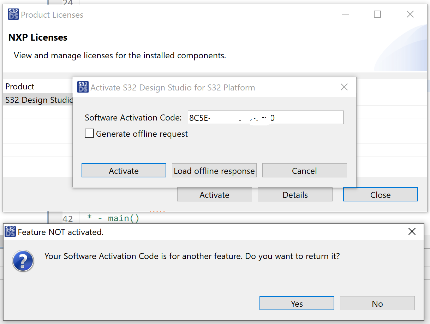This screenshot has height=324, width=430.
Task: Open license Details
Action: pos(295,195)
